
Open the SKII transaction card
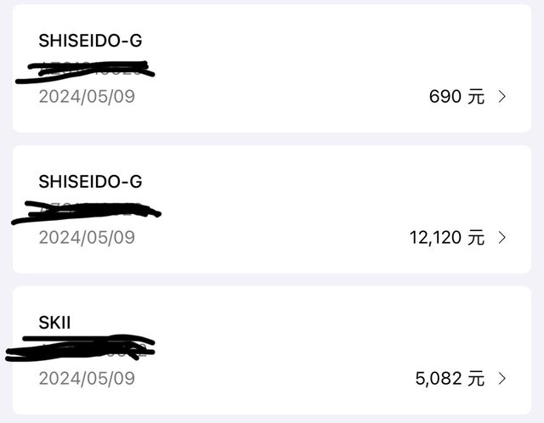point(272,350)
